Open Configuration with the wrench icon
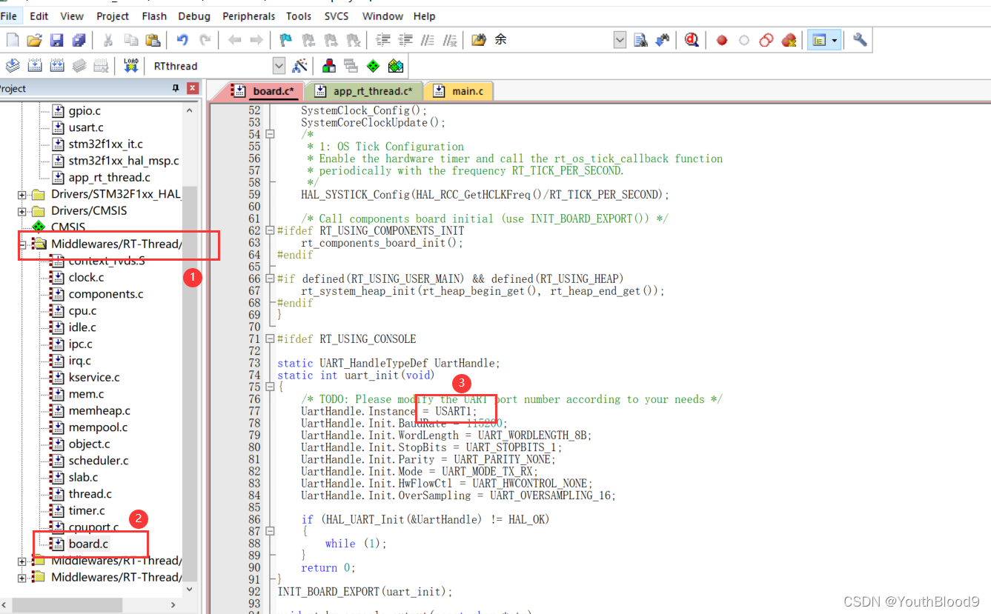 tap(860, 40)
